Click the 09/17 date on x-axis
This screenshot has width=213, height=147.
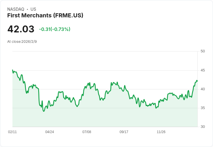124,132
